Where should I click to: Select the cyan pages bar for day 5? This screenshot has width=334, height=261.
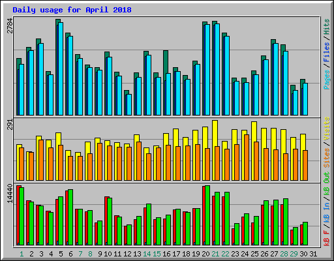click(x=61, y=69)
